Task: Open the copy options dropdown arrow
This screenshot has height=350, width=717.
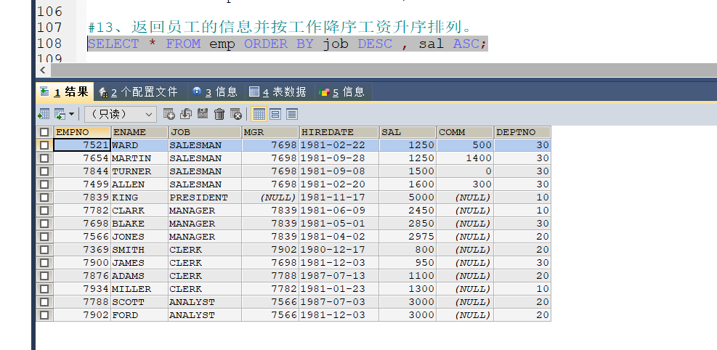Action: 71,114
